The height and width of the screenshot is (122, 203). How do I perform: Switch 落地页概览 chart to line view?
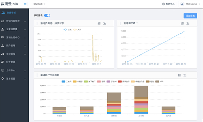pos(105,23)
